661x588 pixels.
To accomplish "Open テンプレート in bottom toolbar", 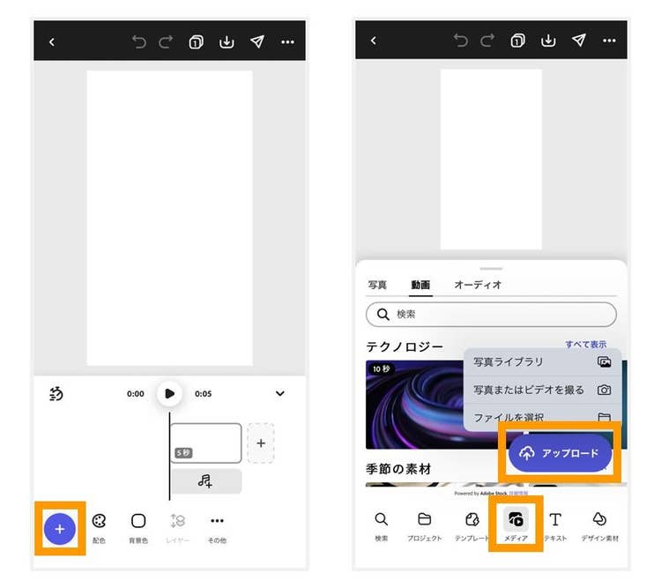I will (472, 526).
